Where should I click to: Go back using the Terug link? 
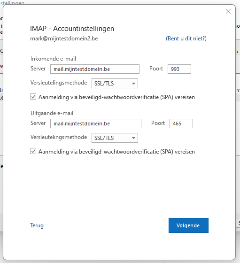(x=37, y=225)
